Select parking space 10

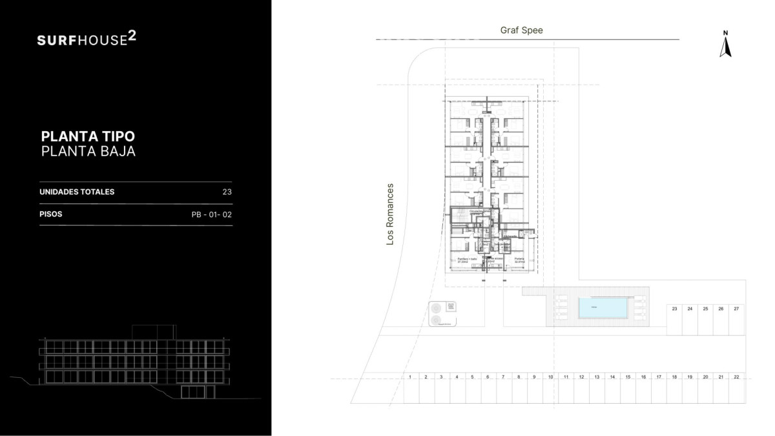550,388
